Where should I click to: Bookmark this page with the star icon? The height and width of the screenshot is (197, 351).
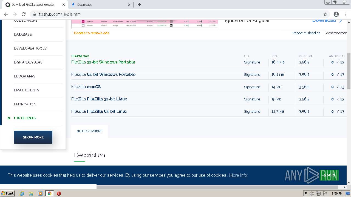click(x=325, y=14)
